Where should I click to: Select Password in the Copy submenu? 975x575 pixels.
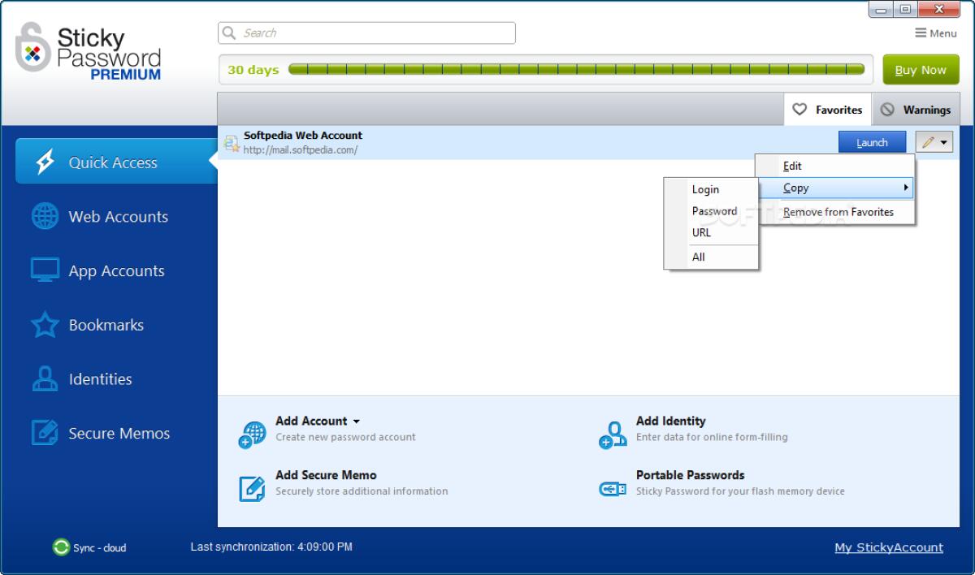pos(714,210)
